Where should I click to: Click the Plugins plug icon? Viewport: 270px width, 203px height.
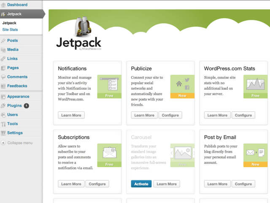[3, 106]
